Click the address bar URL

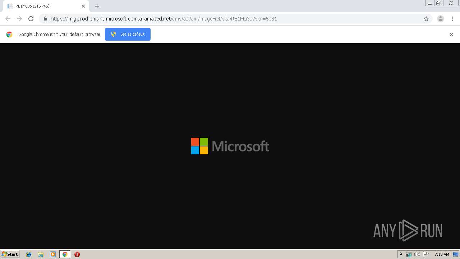(164, 19)
